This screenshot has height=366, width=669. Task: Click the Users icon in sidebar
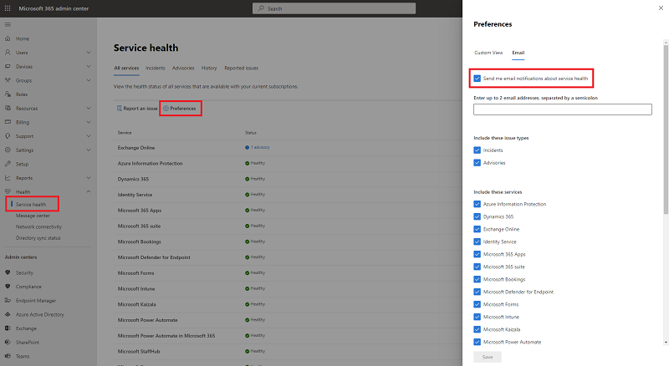click(8, 53)
